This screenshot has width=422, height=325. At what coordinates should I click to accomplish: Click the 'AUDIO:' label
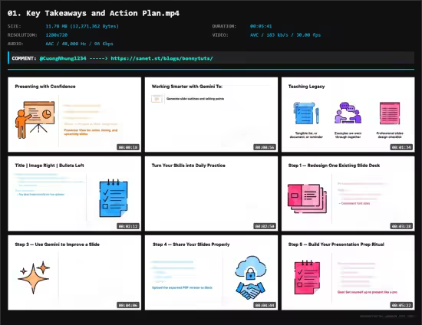(x=15, y=44)
